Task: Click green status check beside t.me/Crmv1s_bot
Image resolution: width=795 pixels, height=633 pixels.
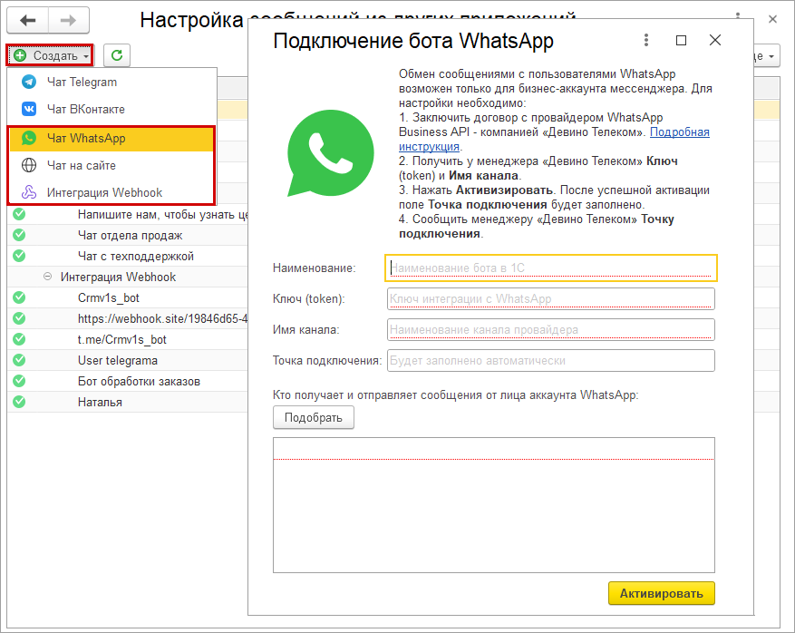Action: click(19, 339)
